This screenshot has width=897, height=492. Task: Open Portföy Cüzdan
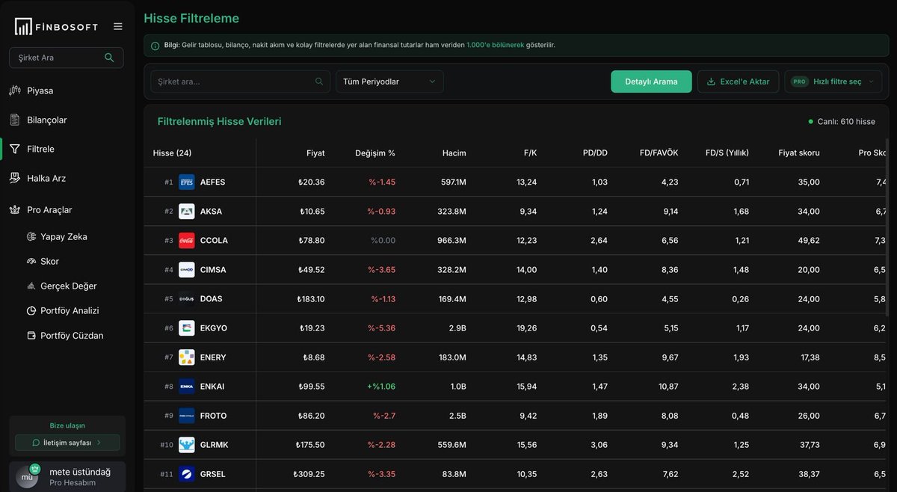coord(66,335)
